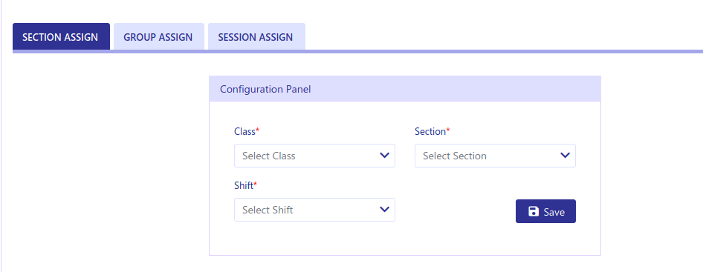Viewport: 703px width, 272px height.
Task: Click the floppy disk icon on Save
Action: click(x=534, y=212)
